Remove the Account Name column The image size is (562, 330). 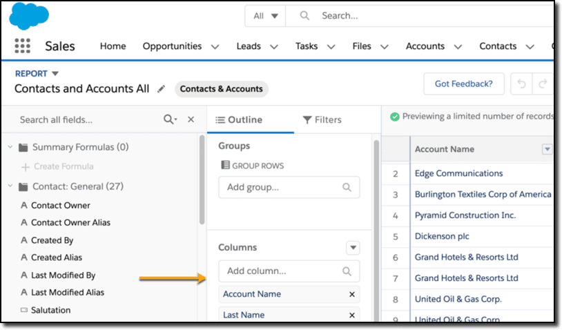click(352, 294)
